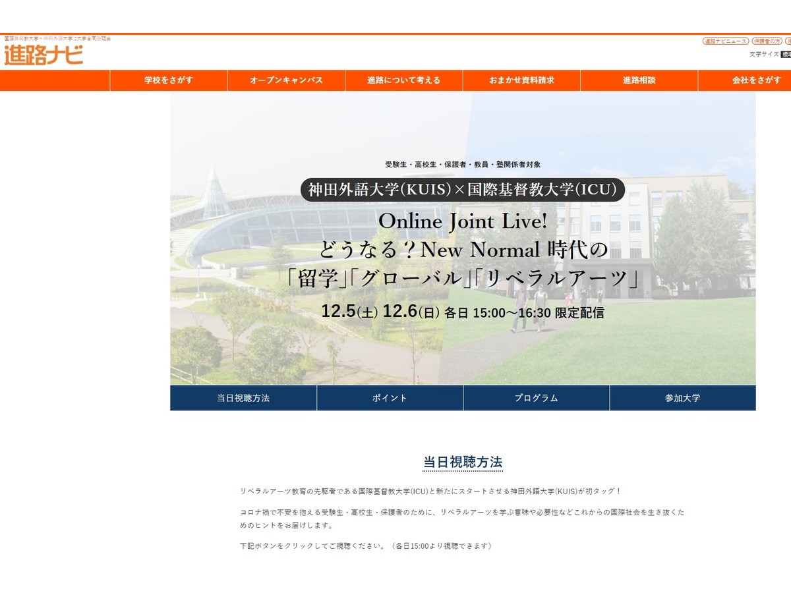The image size is (791, 593).
Task: Set 文字サイズ to standard size button
Action: (x=786, y=55)
